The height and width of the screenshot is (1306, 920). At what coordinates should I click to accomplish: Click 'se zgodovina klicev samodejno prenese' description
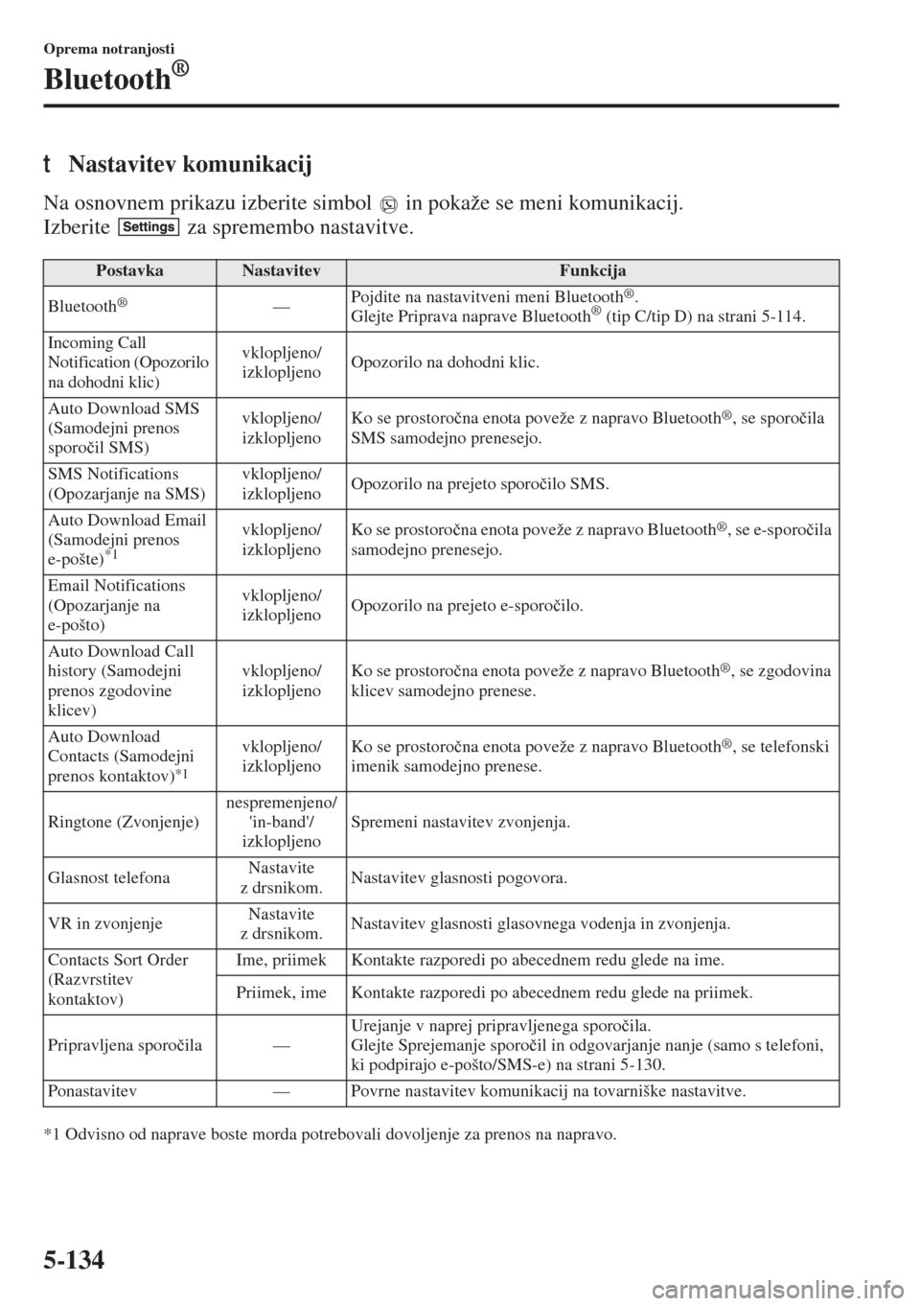[x=591, y=681]
